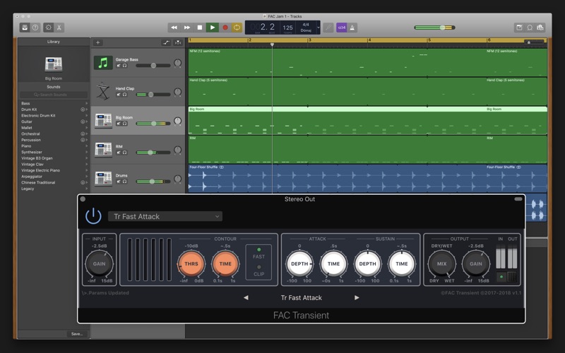565x353 pixels.
Task: Open Smart Controls dial button
Action: pyautogui.click(x=48, y=28)
